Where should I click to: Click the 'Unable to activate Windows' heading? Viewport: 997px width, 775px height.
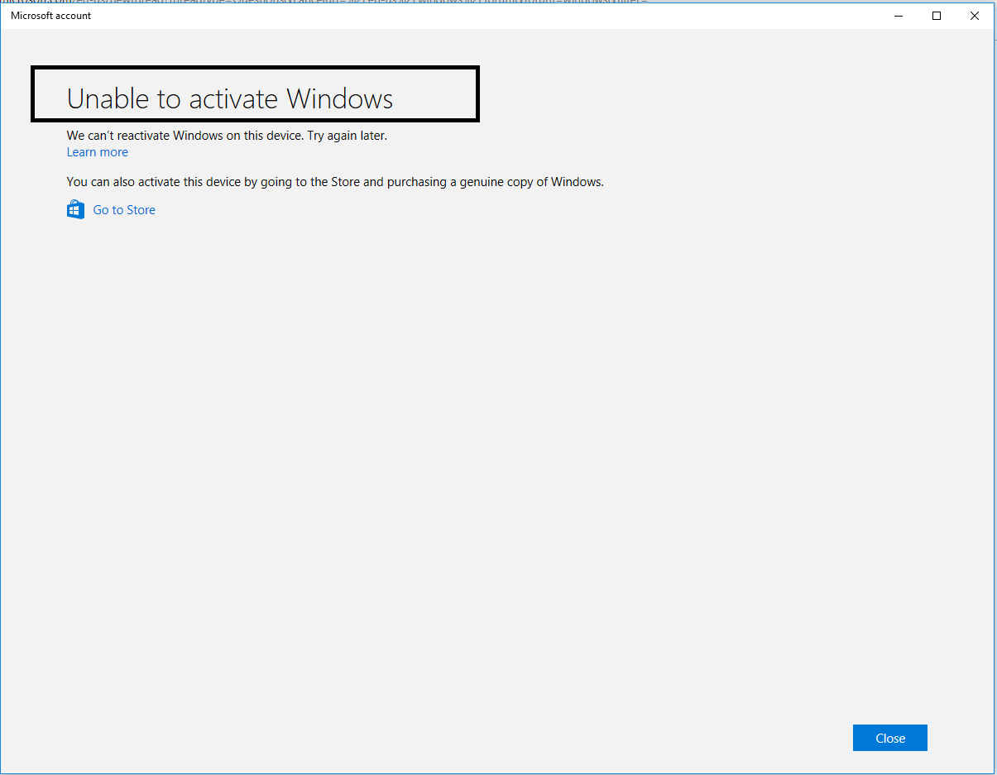click(x=230, y=98)
